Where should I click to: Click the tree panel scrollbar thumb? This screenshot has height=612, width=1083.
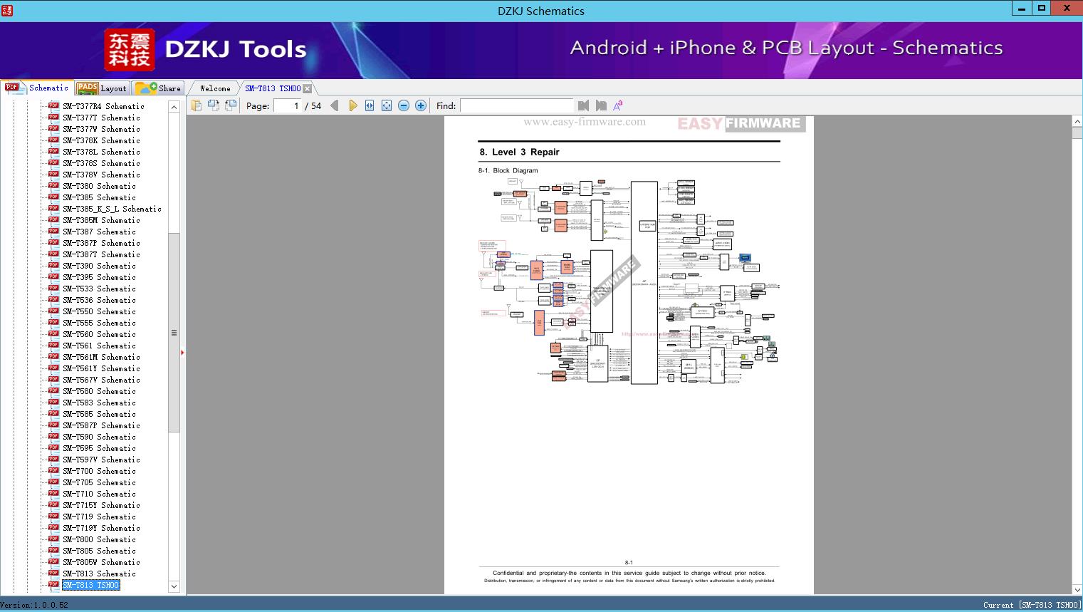coord(174,333)
